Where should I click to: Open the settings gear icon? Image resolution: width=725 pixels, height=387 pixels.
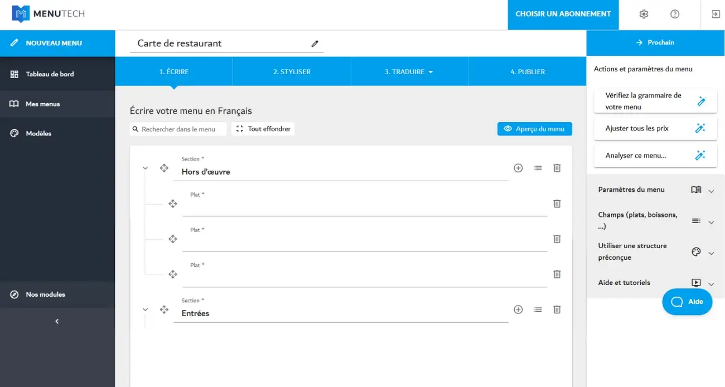pyautogui.click(x=644, y=14)
